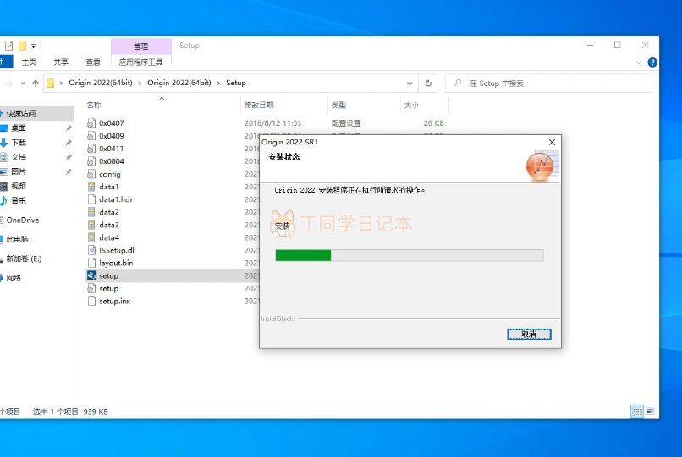Open 图片 in the navigation pane

pos(19,171)
